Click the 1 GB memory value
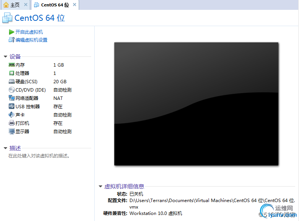299x221 pixels. coord(59,65)
